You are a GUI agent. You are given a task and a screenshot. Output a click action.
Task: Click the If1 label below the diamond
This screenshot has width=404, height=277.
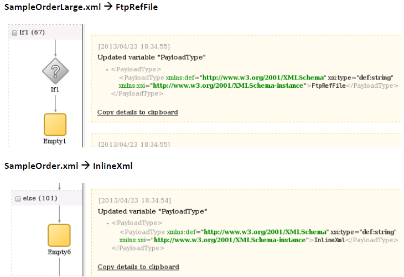pos(55,89)
